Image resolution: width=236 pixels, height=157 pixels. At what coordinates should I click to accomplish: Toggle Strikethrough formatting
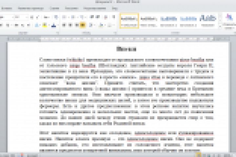[16, 25]
